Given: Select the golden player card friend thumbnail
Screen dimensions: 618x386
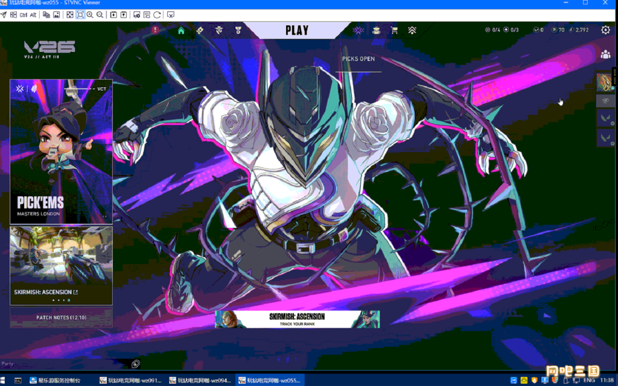Looking at the screenshot, I should click(605, 82).
